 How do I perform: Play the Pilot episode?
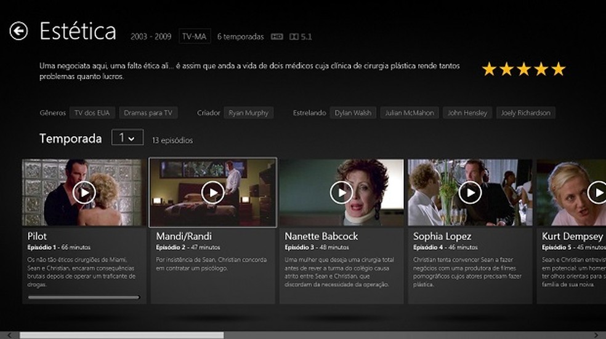(x=84, y=192)
